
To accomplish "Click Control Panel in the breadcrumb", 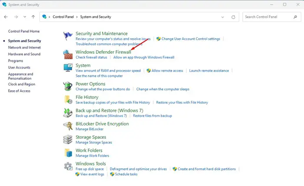I will point(63,17).
